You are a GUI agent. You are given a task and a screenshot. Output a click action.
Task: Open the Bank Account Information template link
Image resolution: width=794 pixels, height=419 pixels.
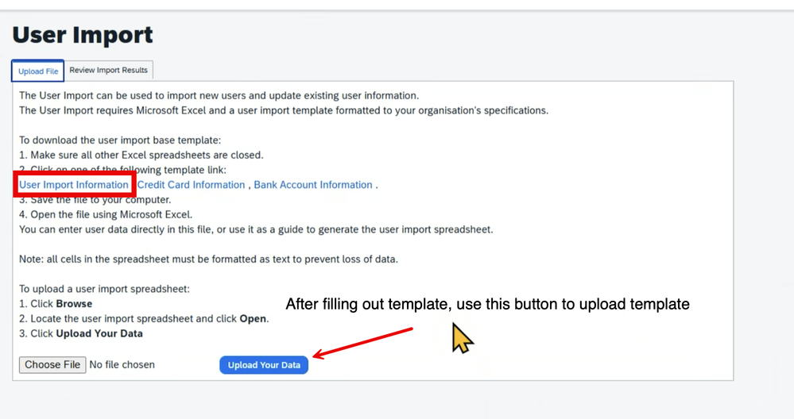point(313,185)
